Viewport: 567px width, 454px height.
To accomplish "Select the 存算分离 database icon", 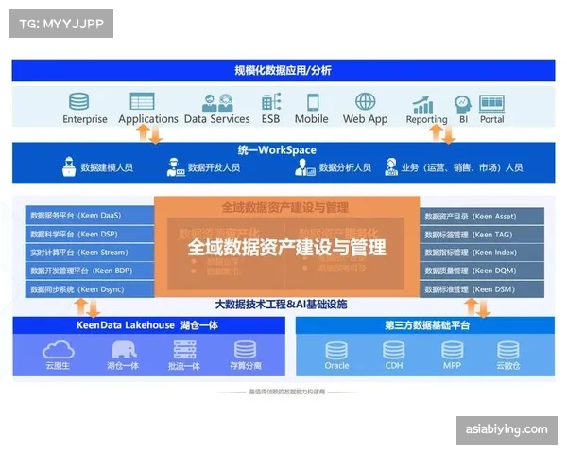I will coord(245,350).
